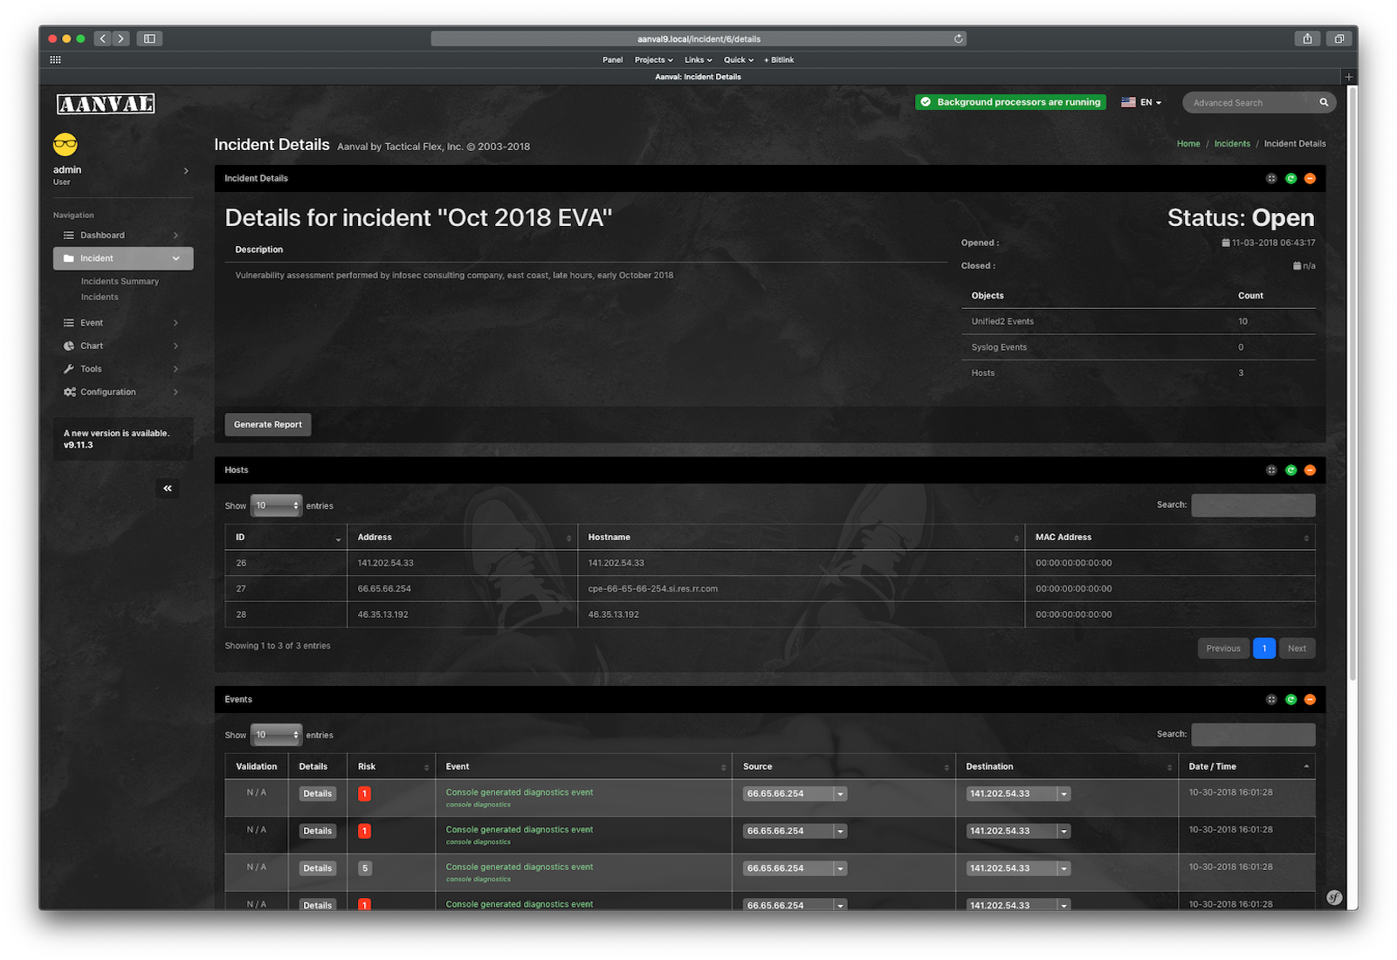
Task: Click the search magnifier icon
Action: 1324,102
